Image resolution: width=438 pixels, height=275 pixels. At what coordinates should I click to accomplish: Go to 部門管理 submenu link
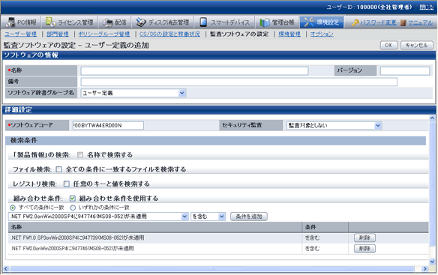click(58, 34)
